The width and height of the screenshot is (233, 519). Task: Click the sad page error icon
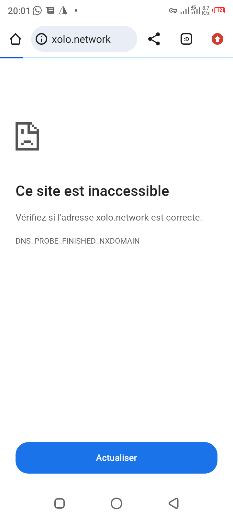point(27,136)
